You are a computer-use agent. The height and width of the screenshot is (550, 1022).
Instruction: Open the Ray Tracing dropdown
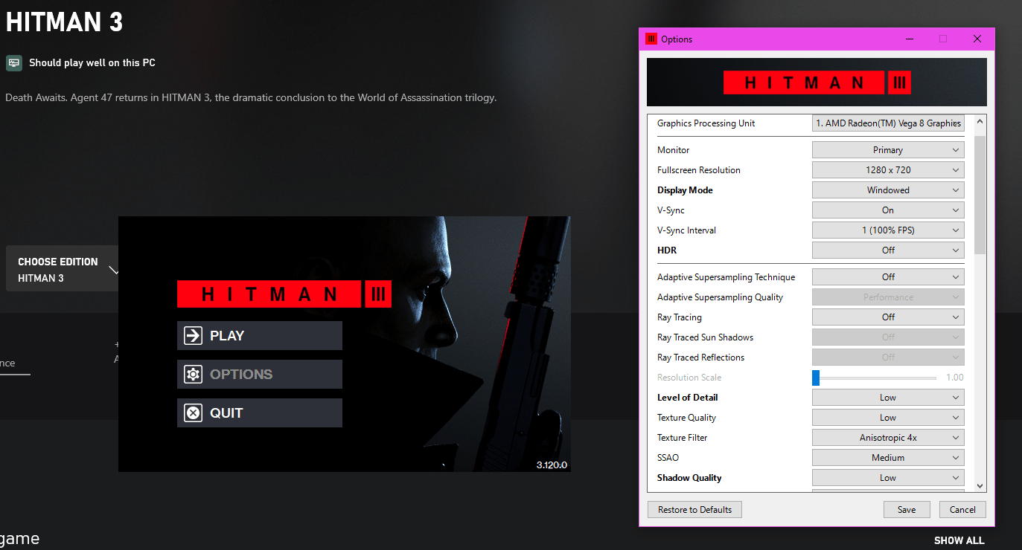point(888,317)
